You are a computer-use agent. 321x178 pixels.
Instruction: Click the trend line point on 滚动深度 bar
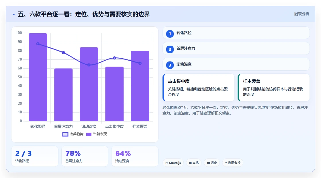pos(89,65)
